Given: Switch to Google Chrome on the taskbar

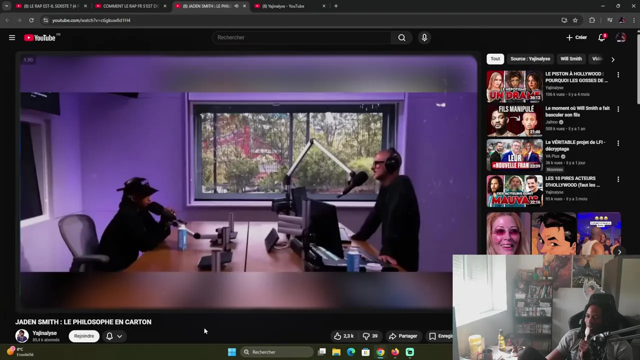Looking at the screenshot, I should click(x=380, y=352).
